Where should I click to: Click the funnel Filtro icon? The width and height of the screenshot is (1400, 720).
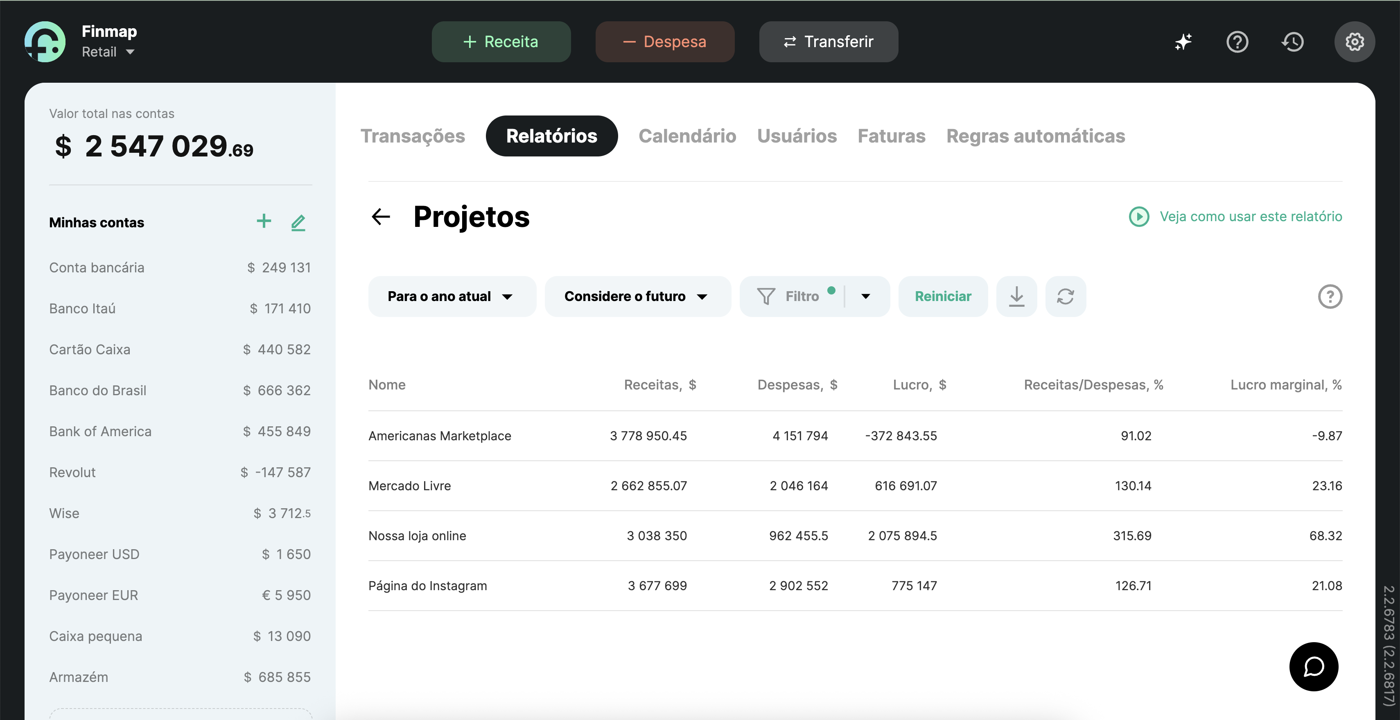point(766,297)
